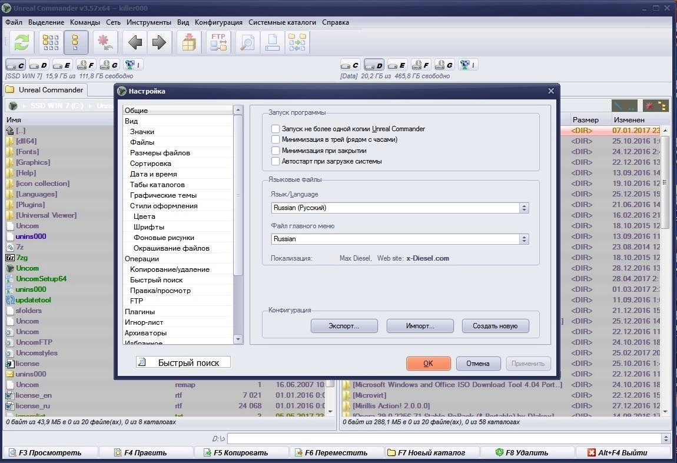Enable autostart on system boot
The width and height of the screenshot is (677, 463).
(x=276, y=161)
